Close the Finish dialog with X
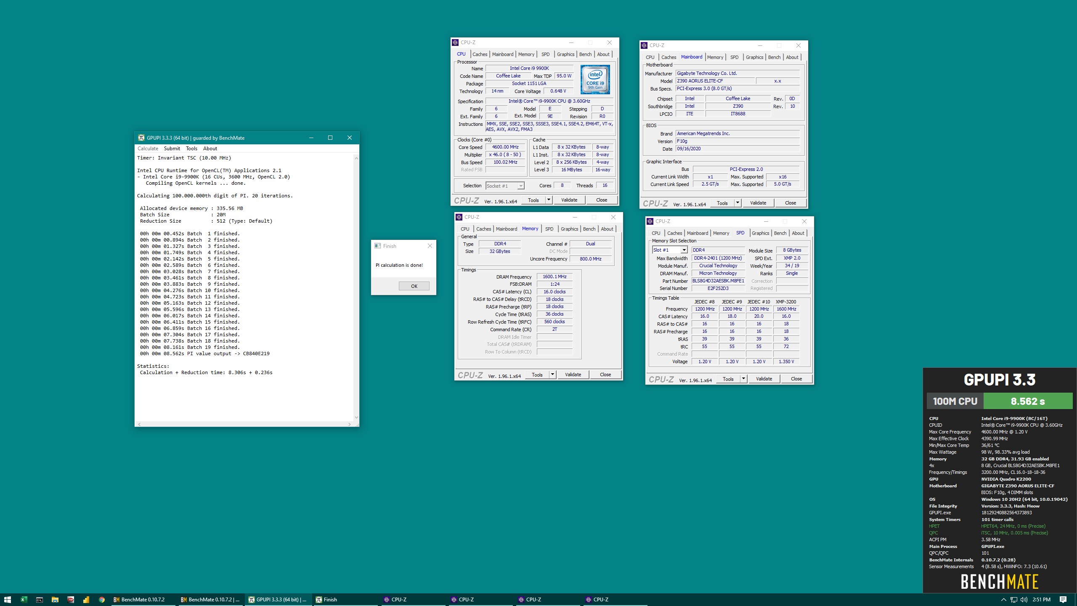This screenshot has height=606, width=1077. coord(430,246)
